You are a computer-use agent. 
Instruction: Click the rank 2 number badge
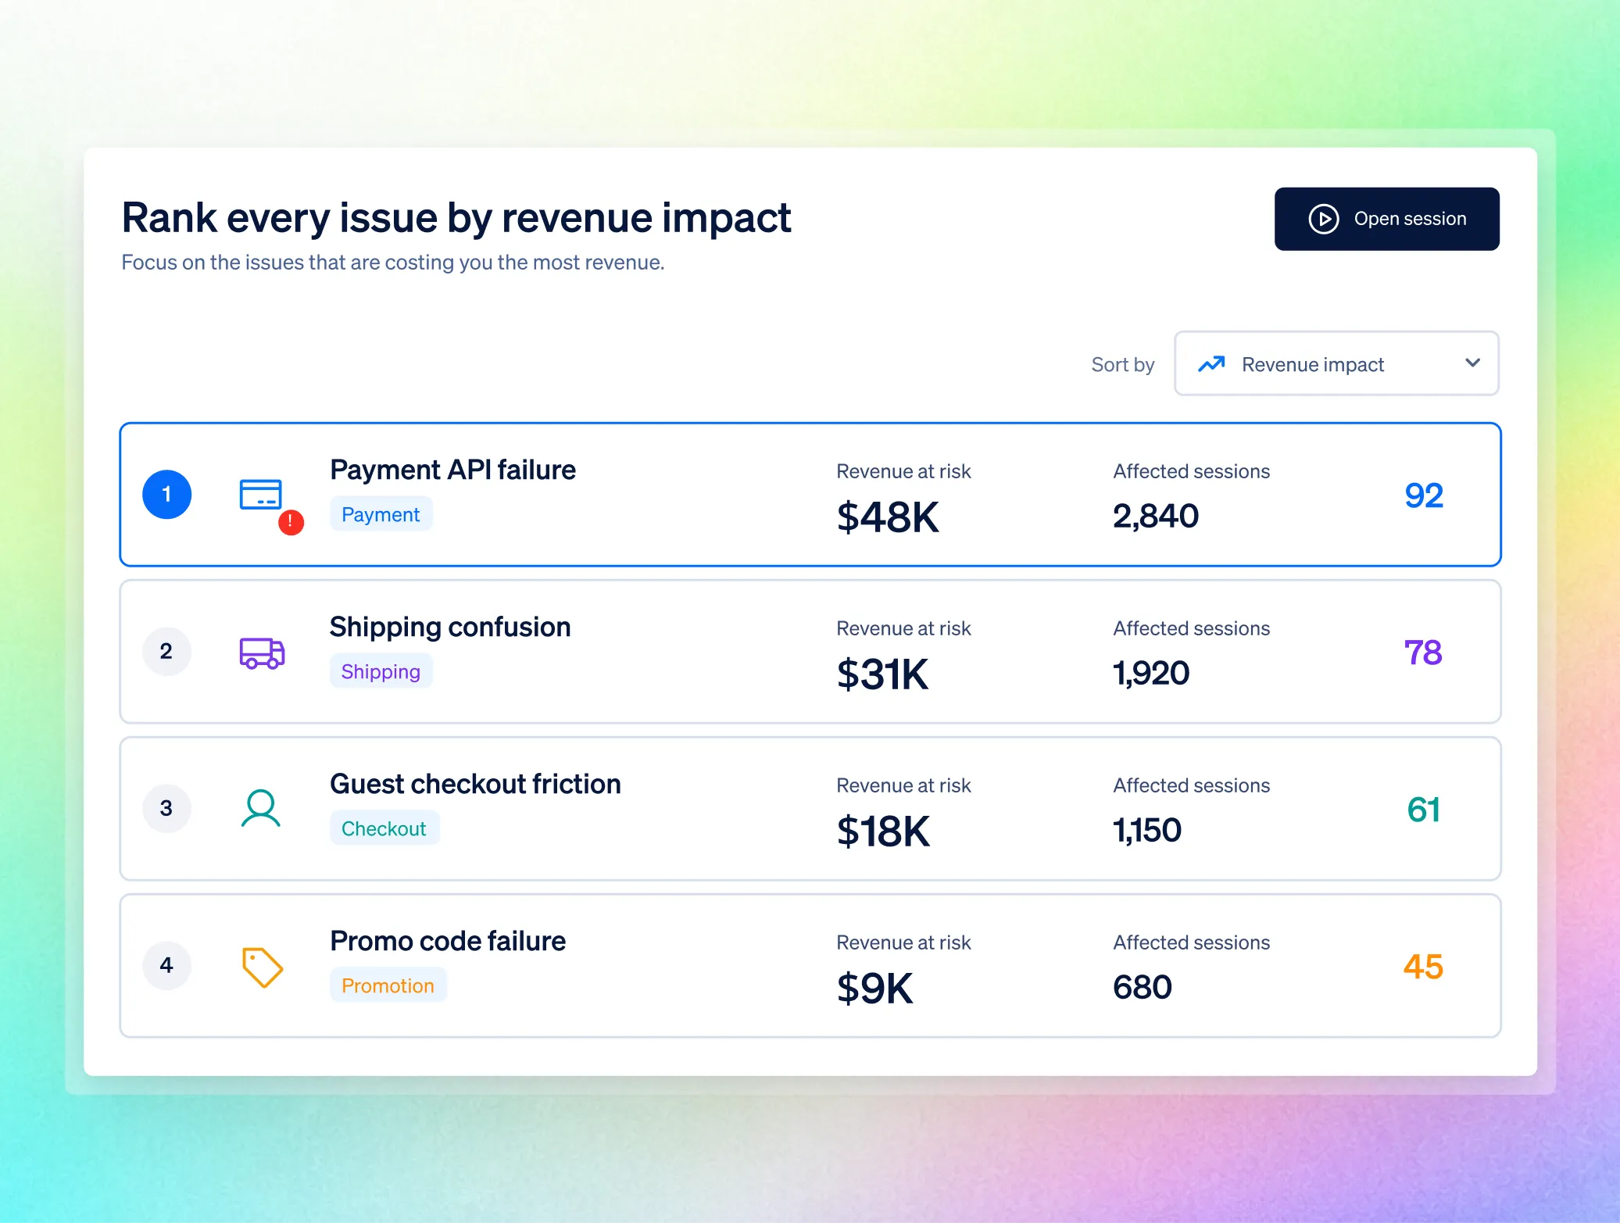(x=166, y=652)
